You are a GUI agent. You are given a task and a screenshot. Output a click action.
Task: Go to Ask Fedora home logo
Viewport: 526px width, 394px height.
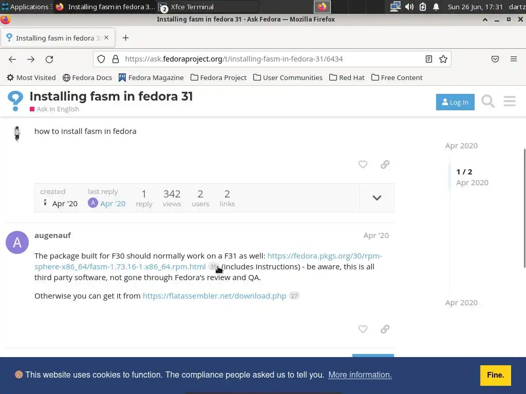pyautogui.click(x=15, y=101)
